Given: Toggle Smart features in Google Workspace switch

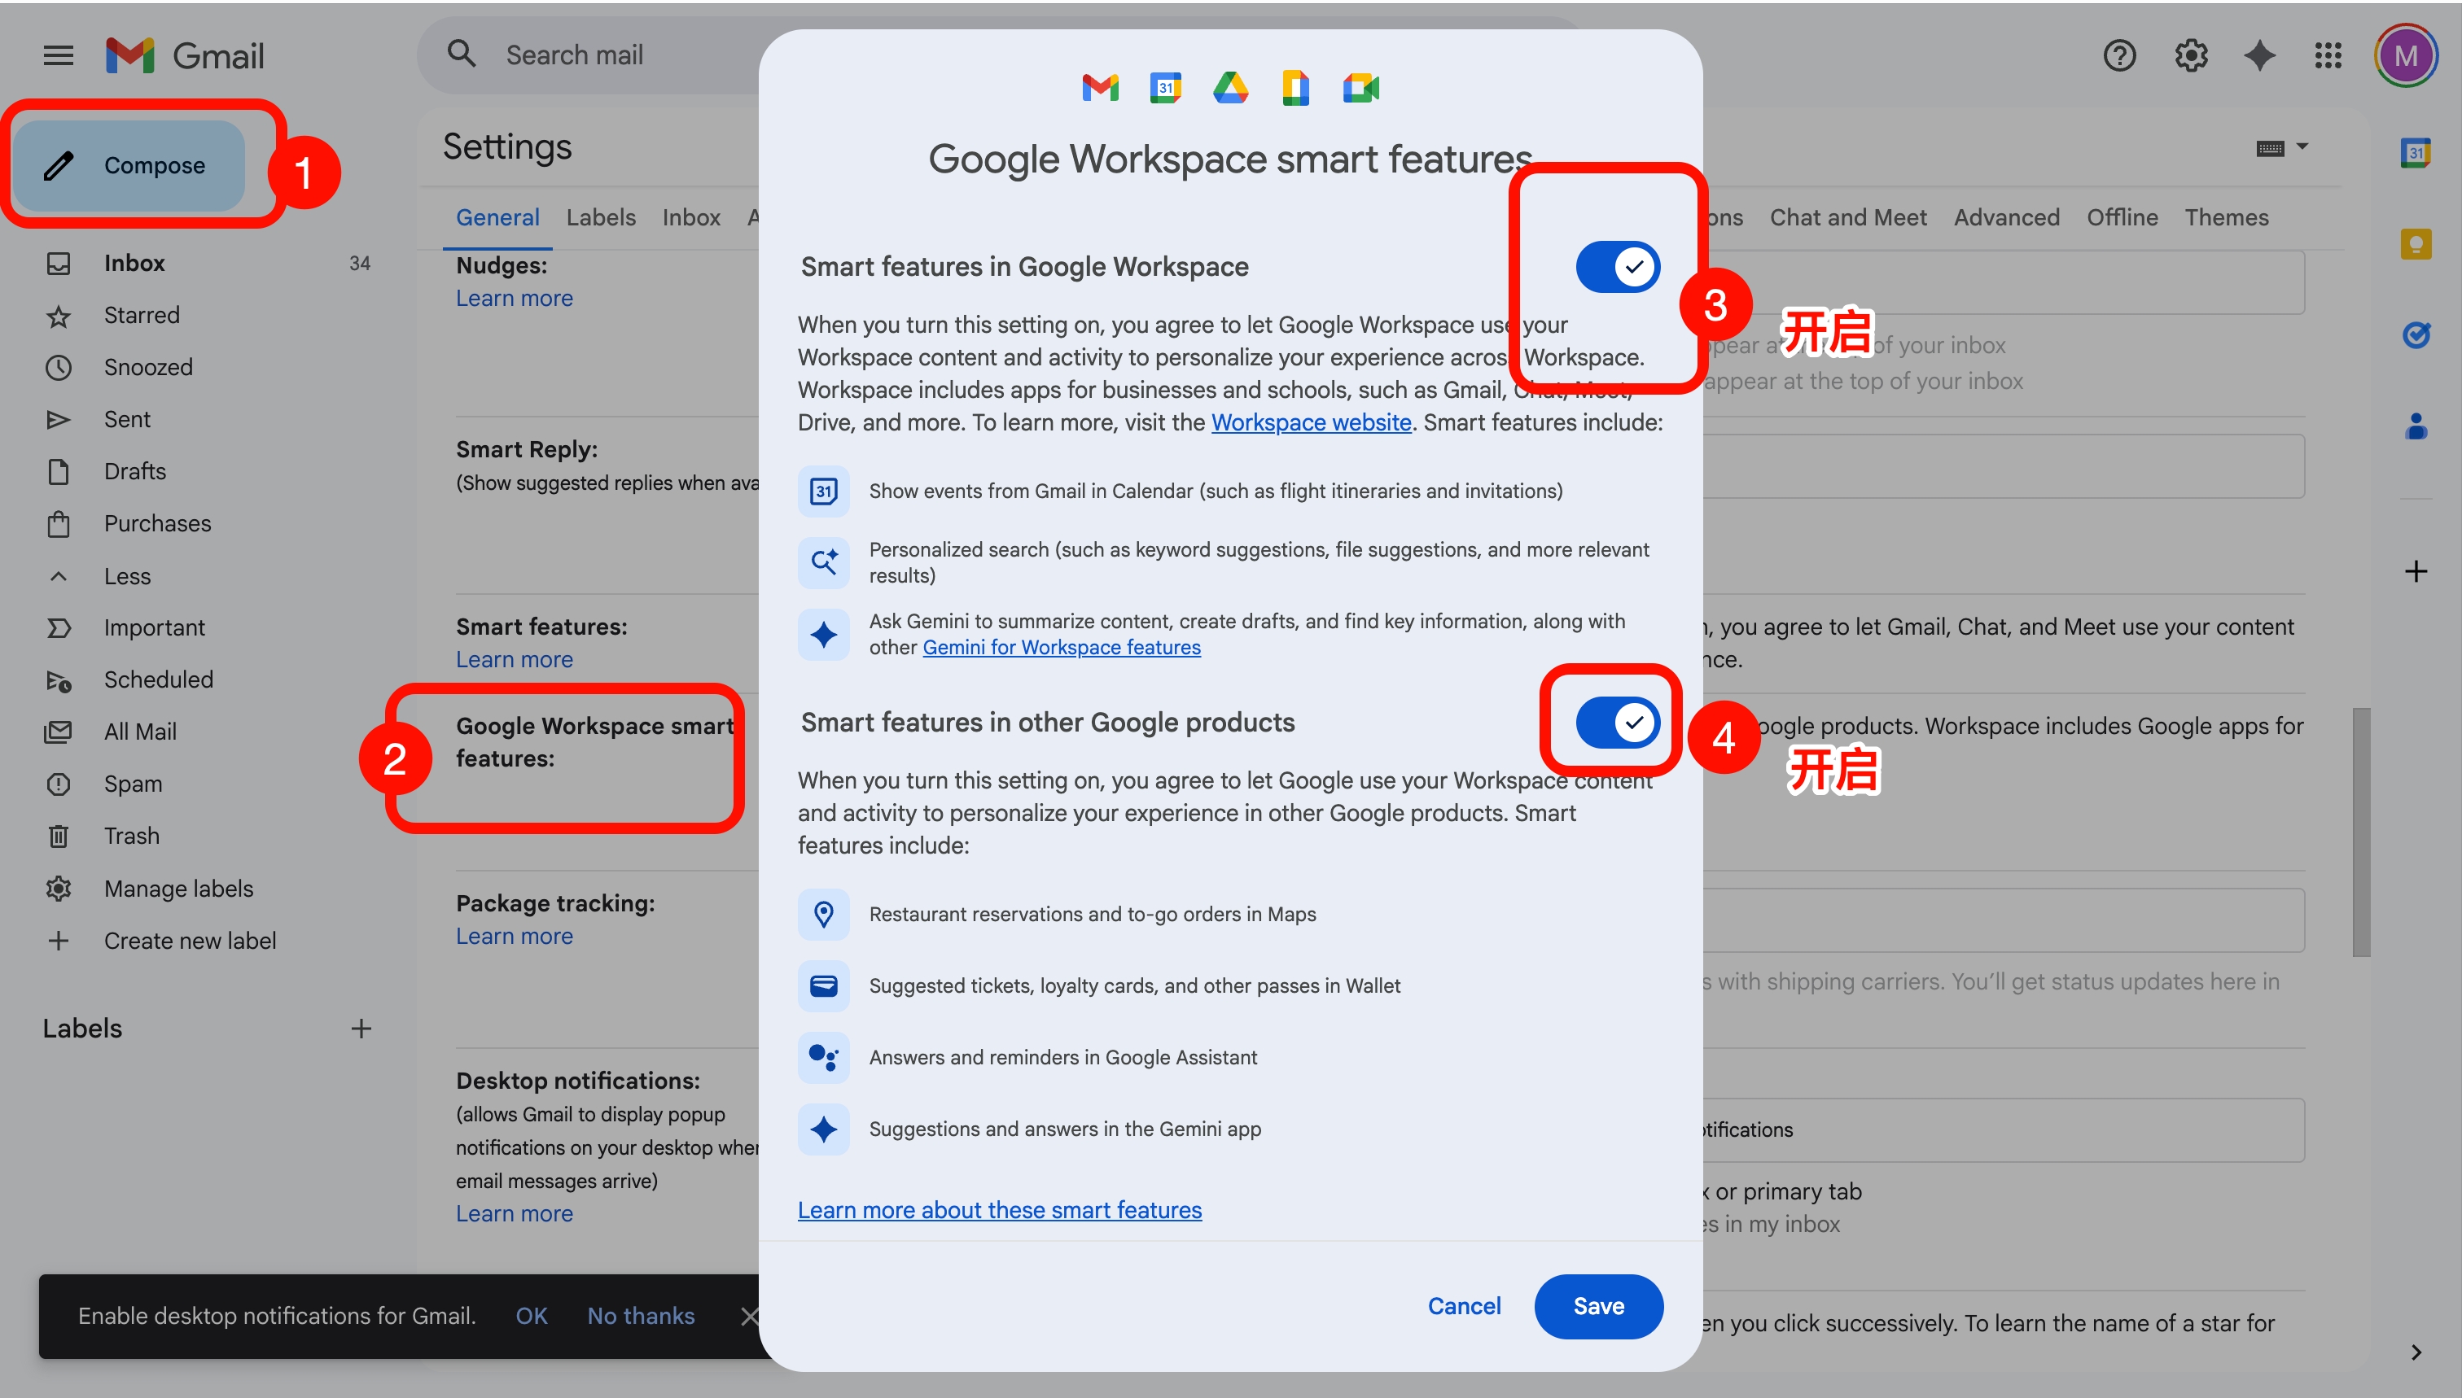Looking at the screenshot, I should pyautogui.click(x=1618, y=267).
